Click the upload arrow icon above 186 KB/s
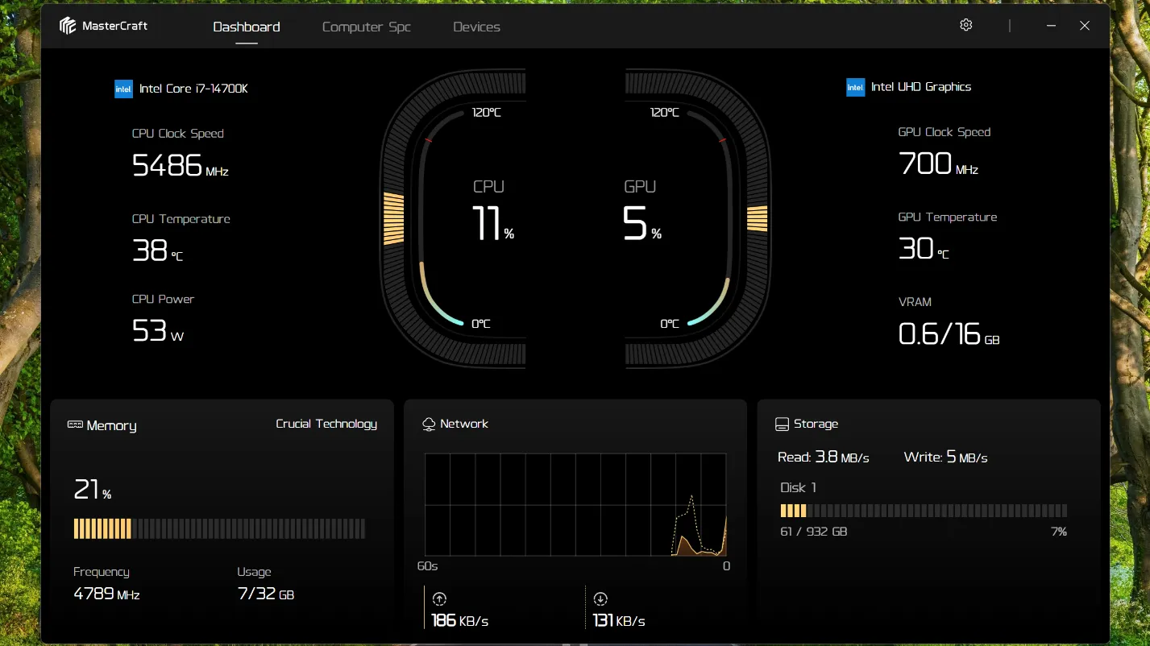 pos(439,598)
